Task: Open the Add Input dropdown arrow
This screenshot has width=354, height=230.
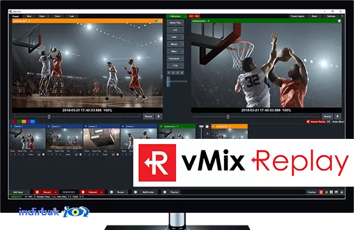Action: point(29,192)
